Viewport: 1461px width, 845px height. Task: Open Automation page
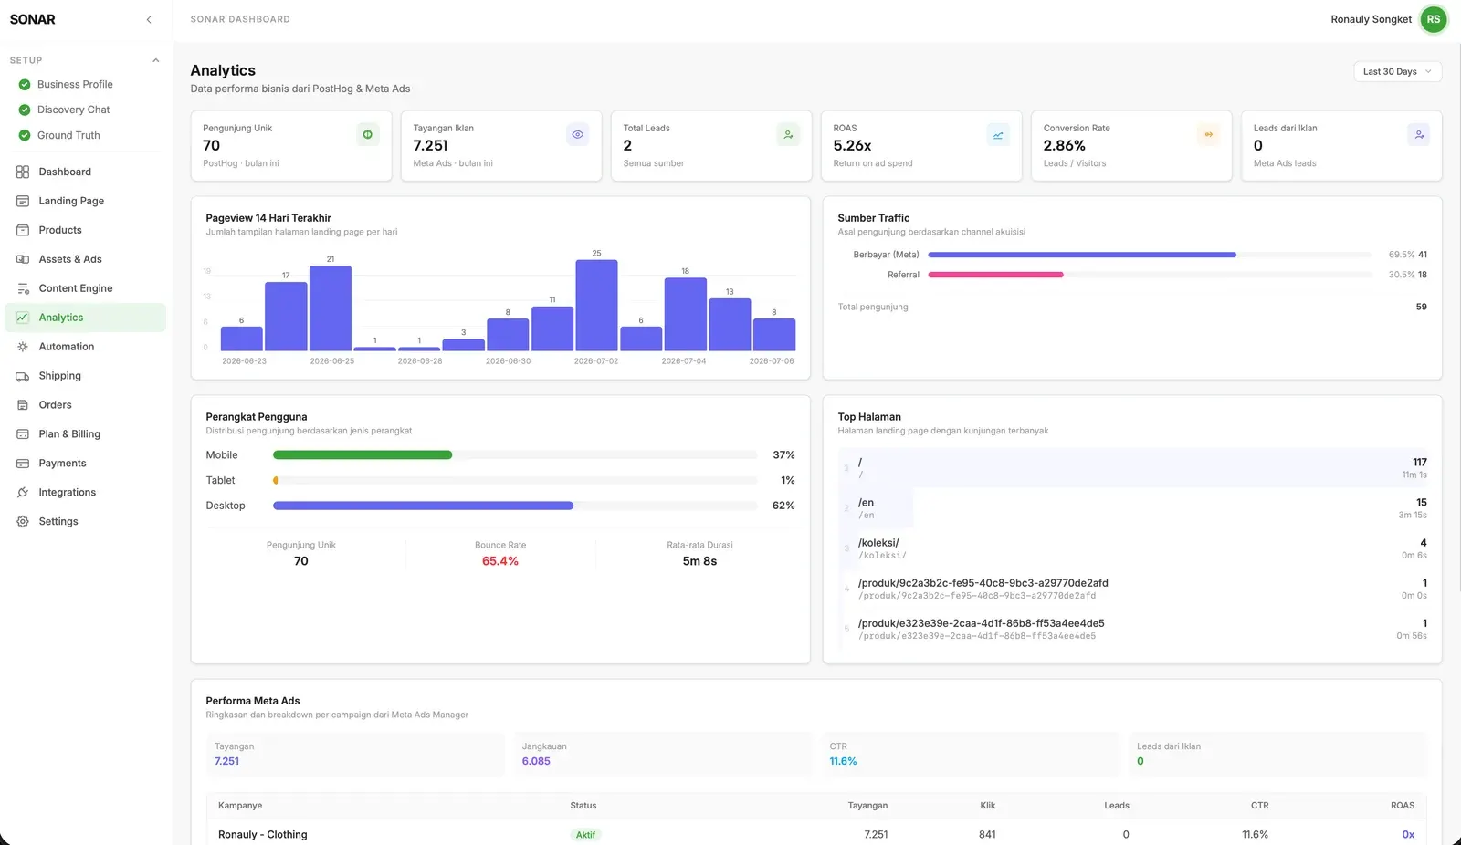pos(86,347)
